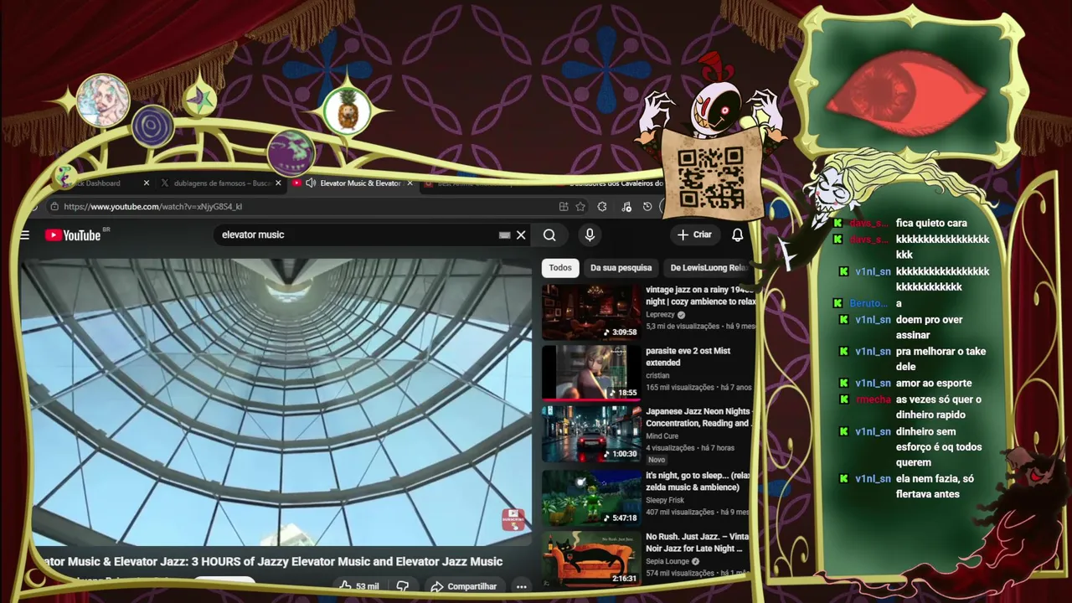Click the subscribe watermark in the player

513,519
